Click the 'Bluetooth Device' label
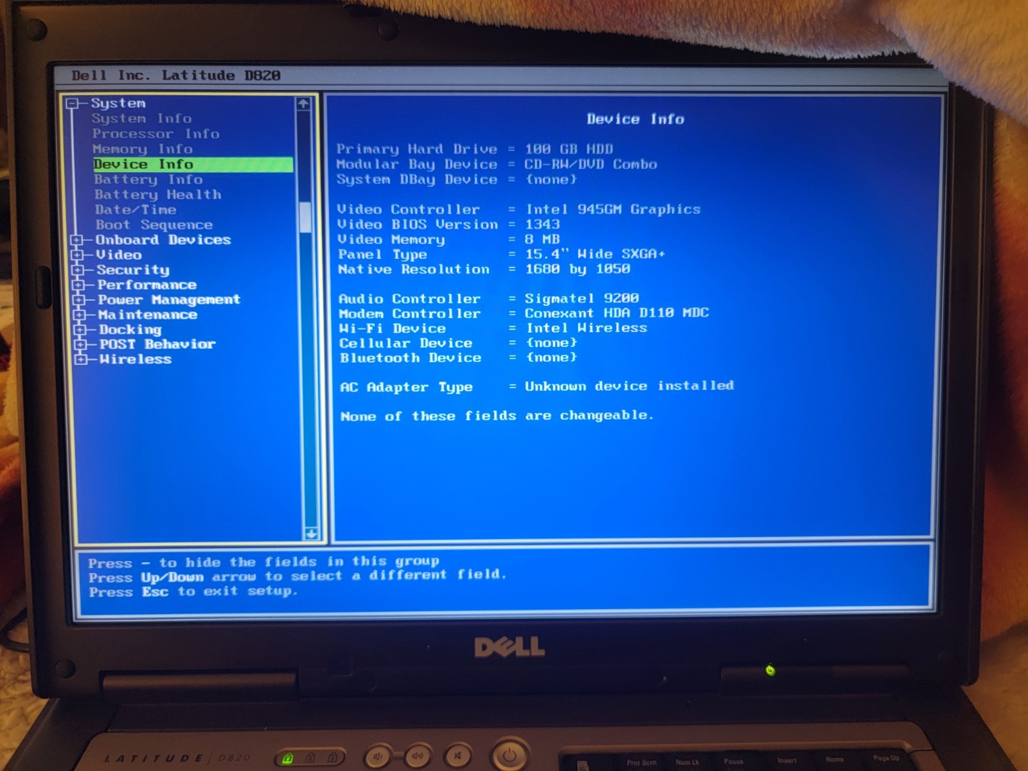This screenshot has width=1028, height=771. 411,358
